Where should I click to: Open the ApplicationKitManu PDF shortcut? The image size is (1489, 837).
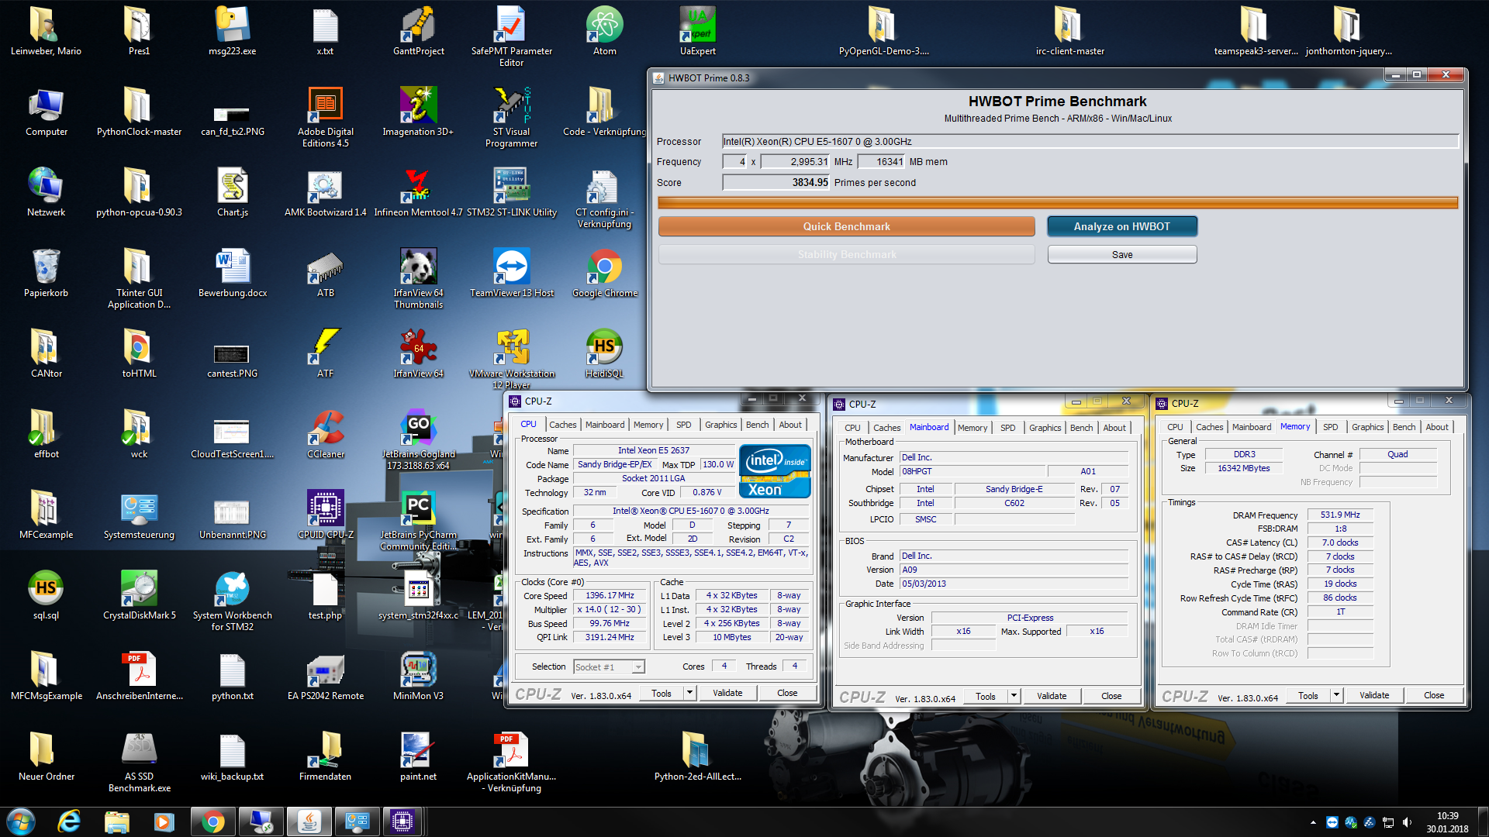(x=511, y=761)
